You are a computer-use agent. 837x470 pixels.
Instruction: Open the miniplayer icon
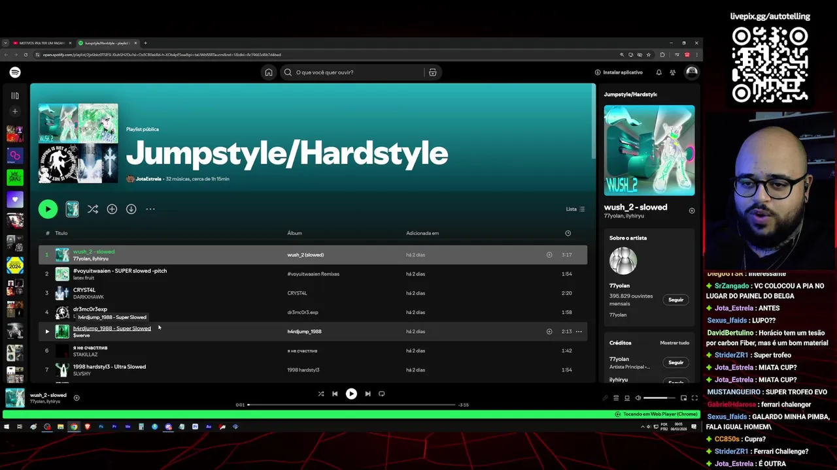pos(683,398)
